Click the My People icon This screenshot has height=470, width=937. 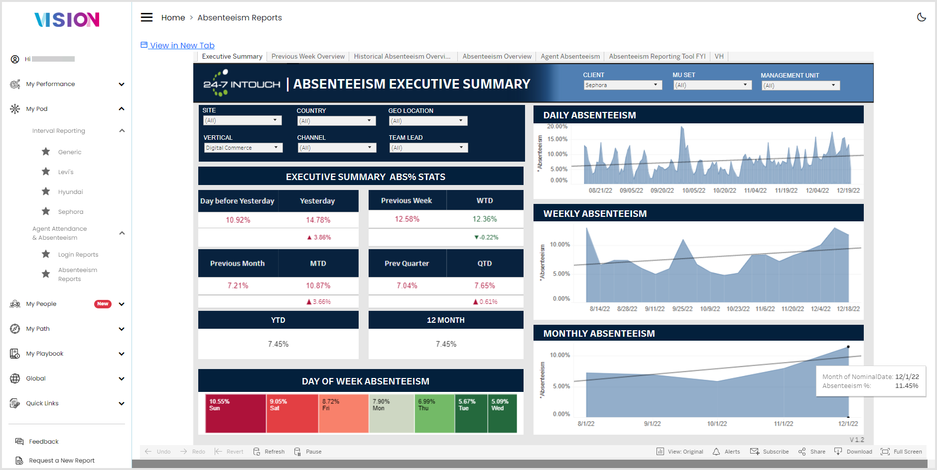[x=15, y=304]
